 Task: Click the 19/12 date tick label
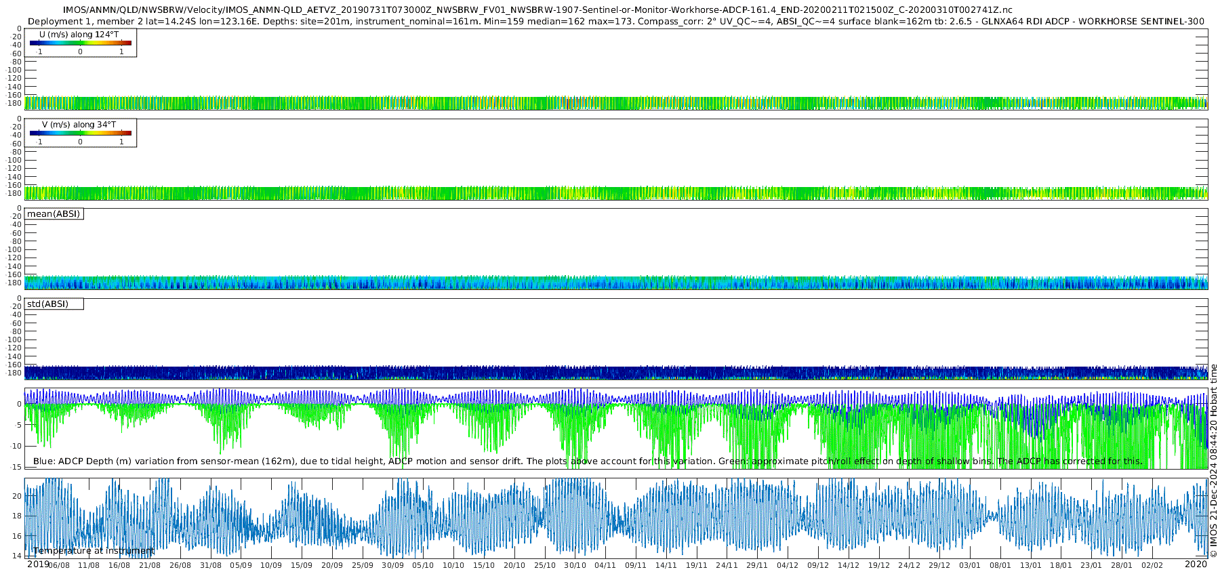pyautogui.click(x=879, y=565)
